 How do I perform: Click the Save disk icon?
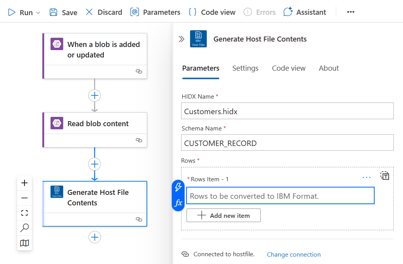point(54,12)
